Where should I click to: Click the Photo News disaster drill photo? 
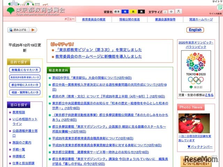pos(194,123)
